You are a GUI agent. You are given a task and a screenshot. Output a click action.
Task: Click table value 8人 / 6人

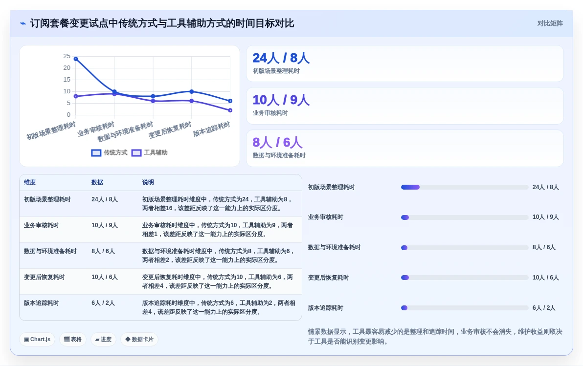pyautogui.click(x=103, y=252)
